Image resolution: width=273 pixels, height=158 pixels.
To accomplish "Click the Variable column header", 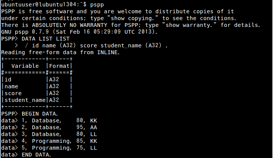I will click(x=25, y=66).
